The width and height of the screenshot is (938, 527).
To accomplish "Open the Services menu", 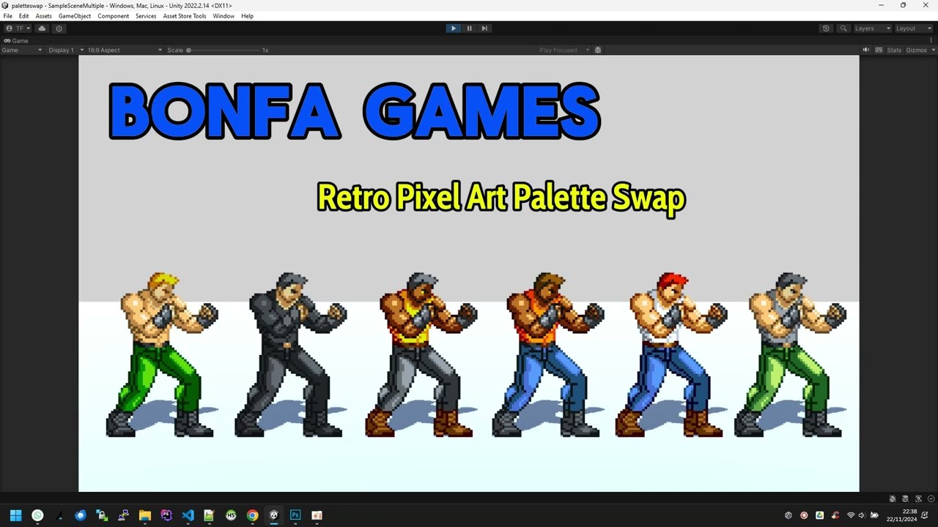I will [146, 16].
